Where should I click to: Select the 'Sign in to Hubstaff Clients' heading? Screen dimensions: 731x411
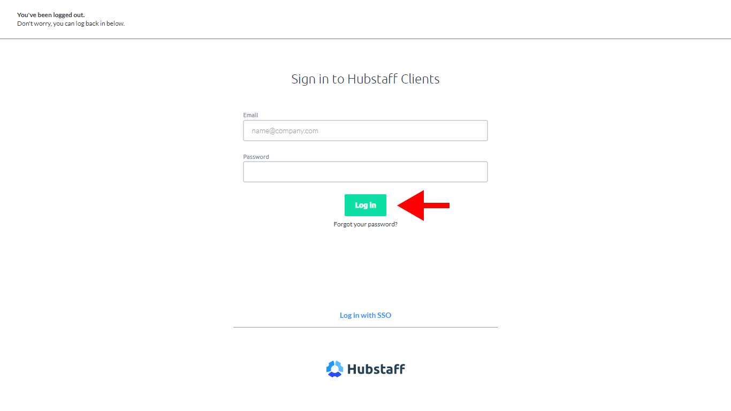point(365,79)
